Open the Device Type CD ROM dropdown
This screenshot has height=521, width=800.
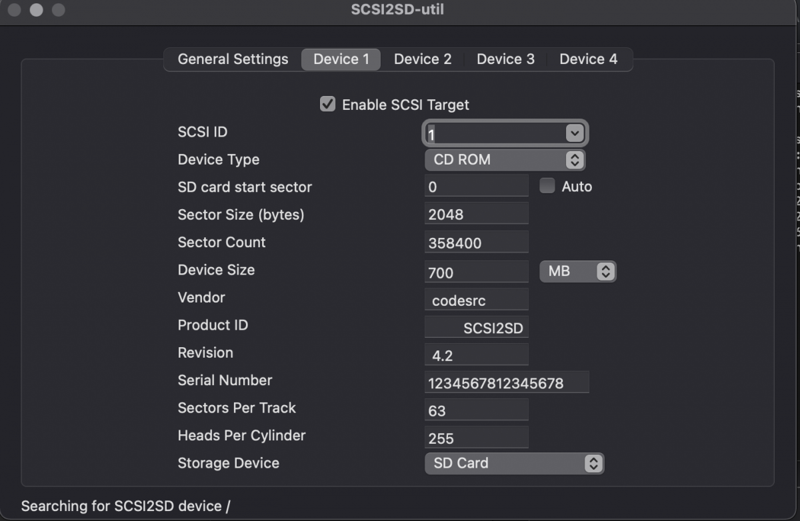click(505, 160)
